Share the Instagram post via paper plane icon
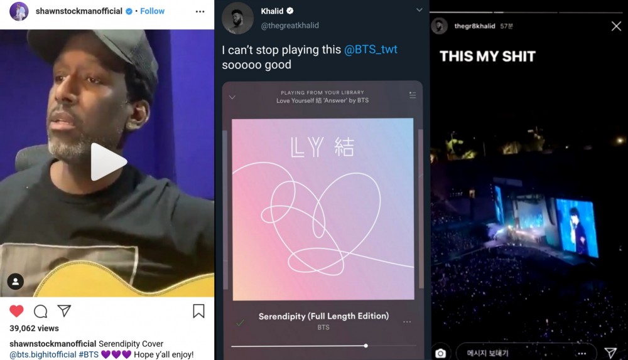628x360 pixels. (x=64, y=311)
